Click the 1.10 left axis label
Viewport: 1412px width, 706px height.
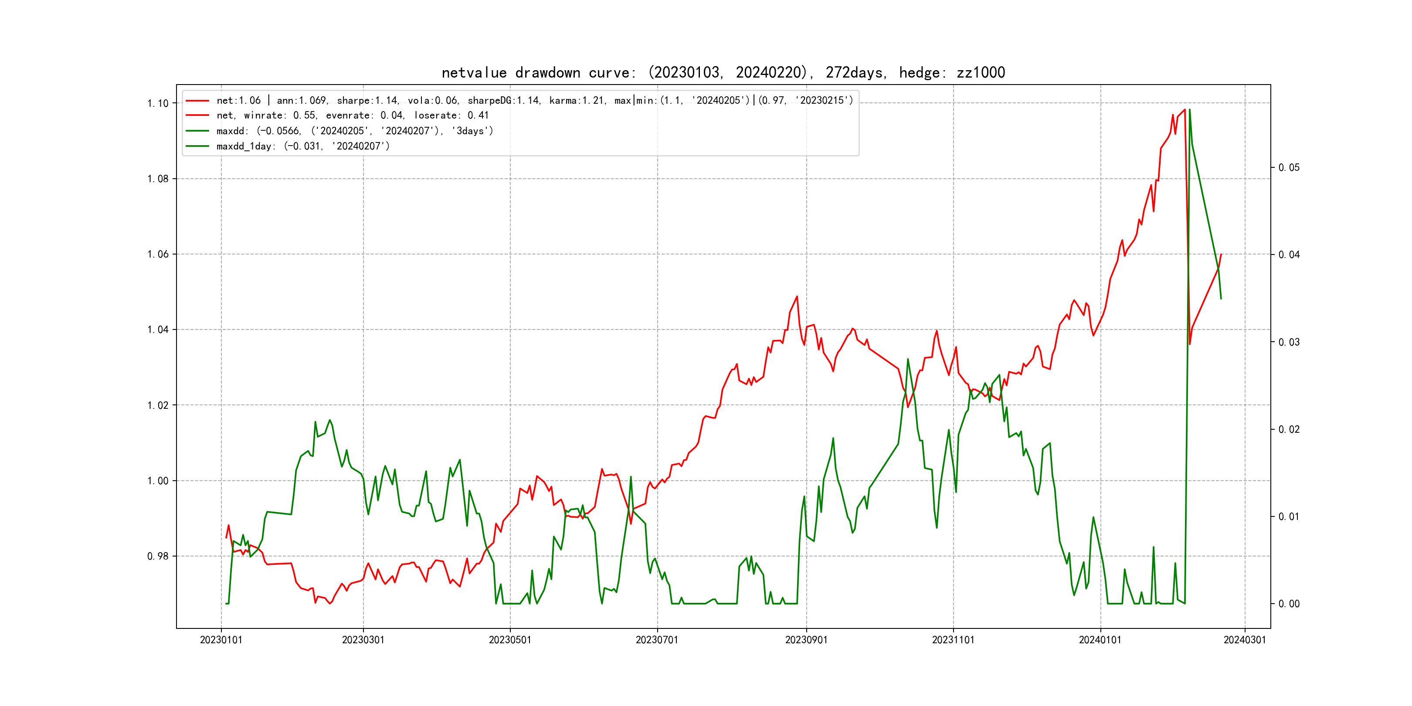pos(158,104)
